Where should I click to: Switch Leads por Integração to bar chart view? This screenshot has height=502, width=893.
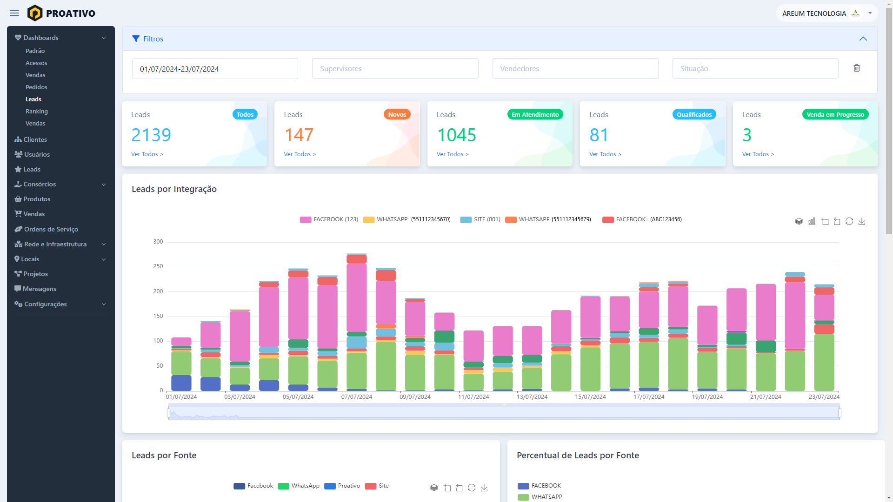pyautogui.click(x=812, y=221)
